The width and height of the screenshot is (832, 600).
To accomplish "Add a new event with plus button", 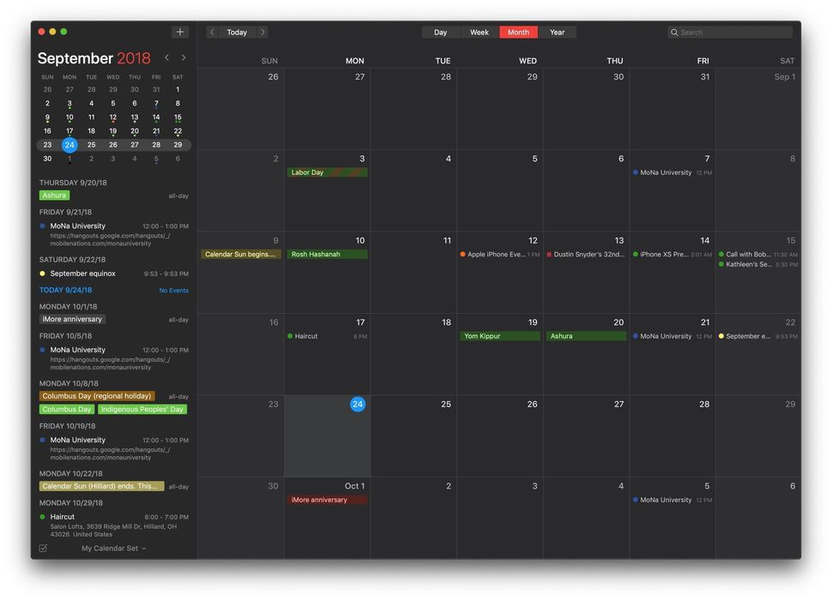I will point(180,32).
